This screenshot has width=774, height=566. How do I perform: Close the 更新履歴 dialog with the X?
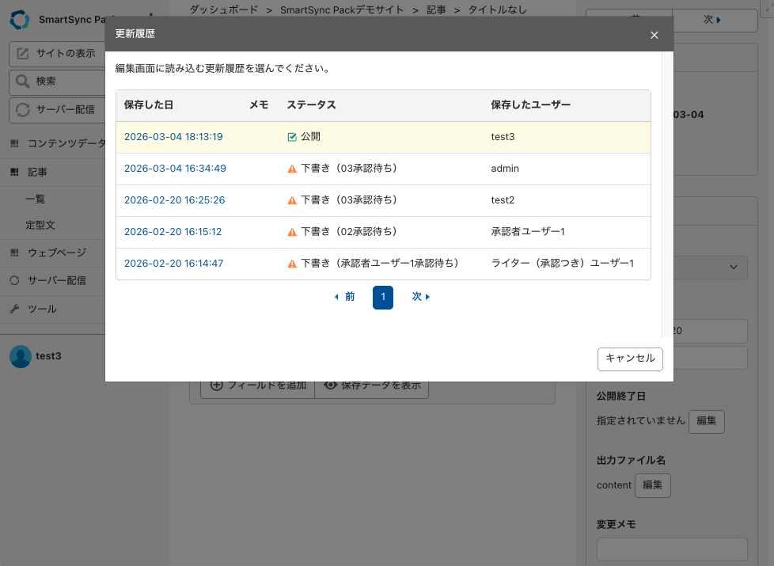point(654,35)
